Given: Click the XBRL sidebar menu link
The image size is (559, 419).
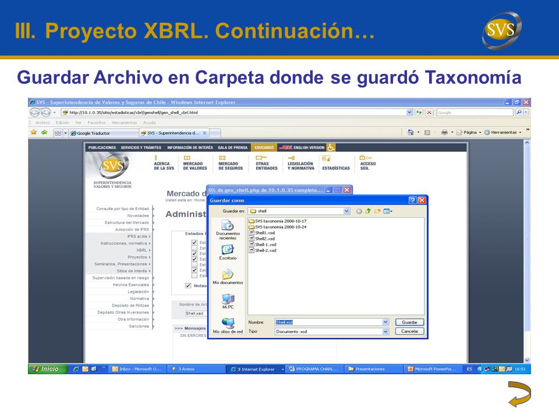Looking at the screenshot, I should click(x=141, y=250).
